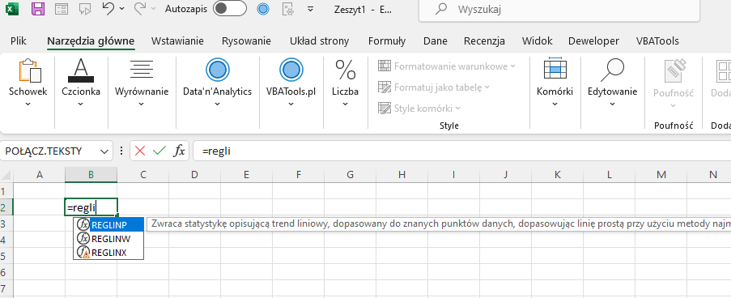Expand the Schowek group chevron
Image resolution: width=731 pixels, height=298 pixels.
(28, 104)
